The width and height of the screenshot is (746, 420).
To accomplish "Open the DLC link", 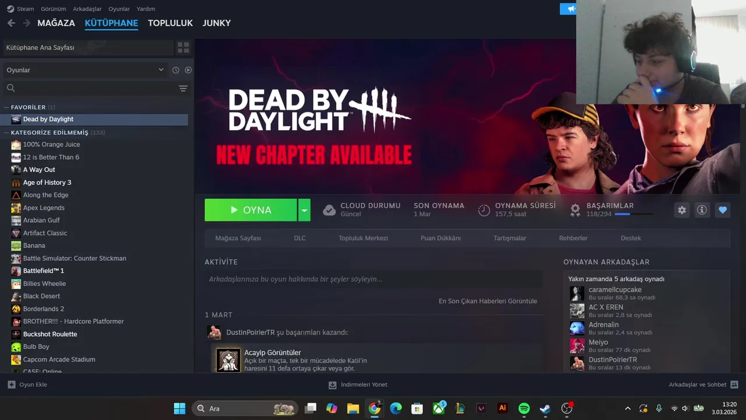I will (x=300, y=238).
